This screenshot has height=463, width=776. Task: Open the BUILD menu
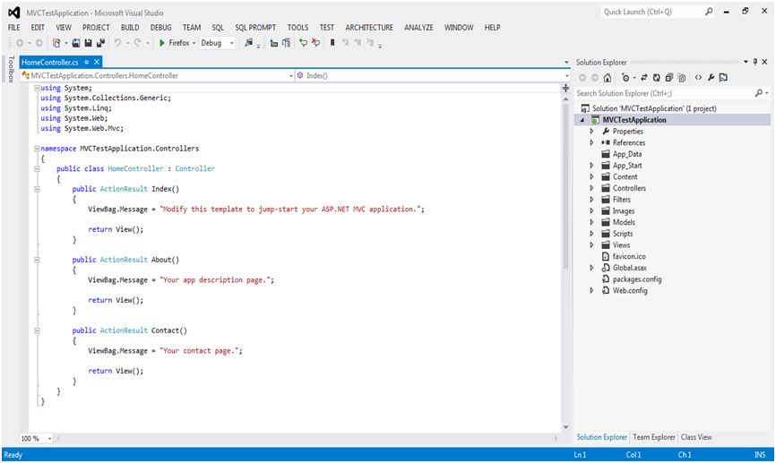point(129,28)
